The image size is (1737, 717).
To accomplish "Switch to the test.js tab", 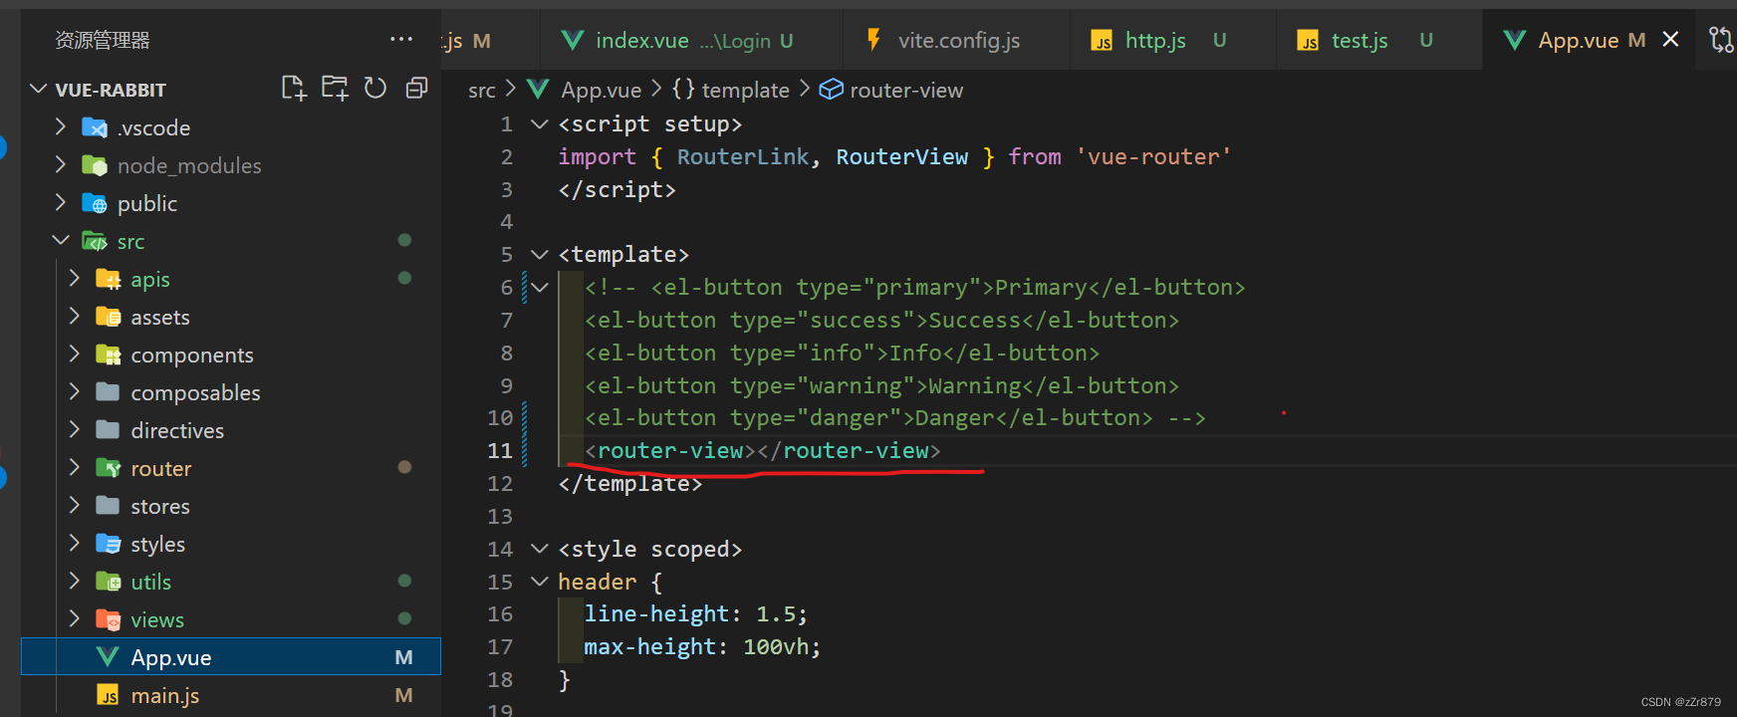I will [x=1379, y=40].
